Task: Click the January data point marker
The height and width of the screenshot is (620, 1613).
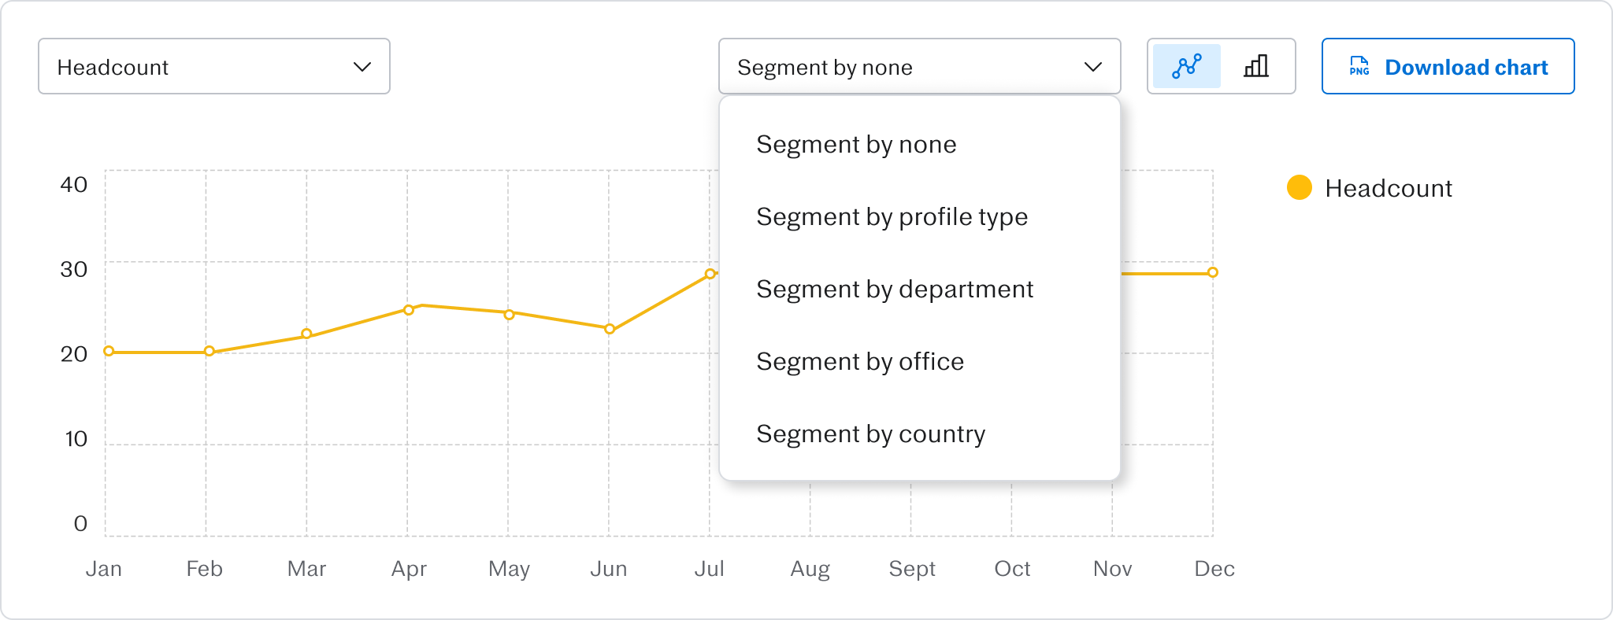Action: pos(109,351)
